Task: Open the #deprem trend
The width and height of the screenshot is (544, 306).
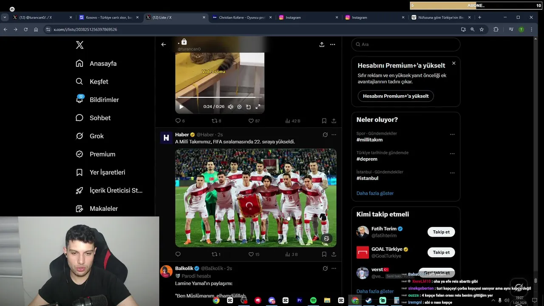Action: point(367,159)
